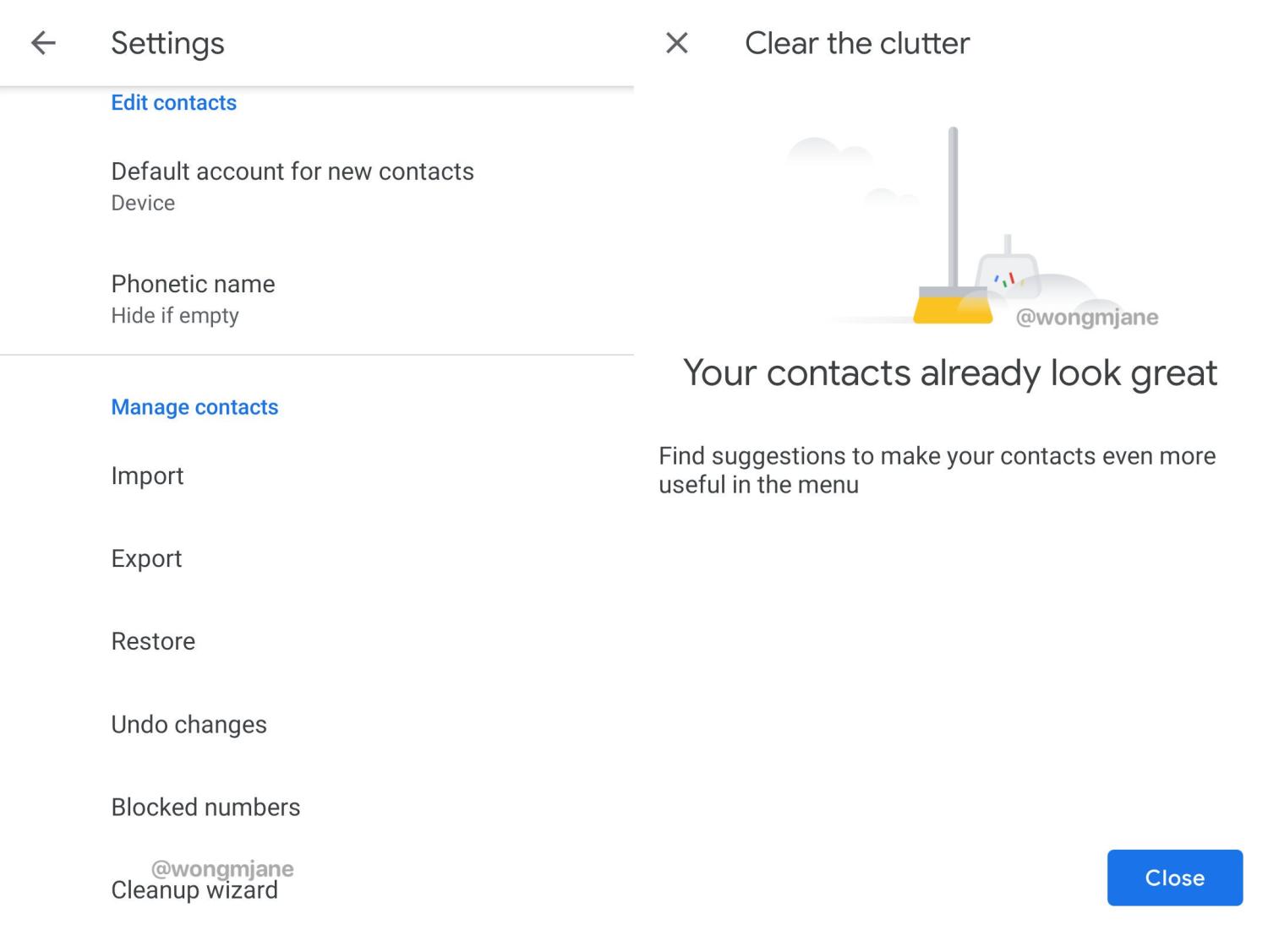The width and height of the screenshot is (1268, 930).
Task: Tap the back arrow beside Settings
Action: tap(43, 43)
